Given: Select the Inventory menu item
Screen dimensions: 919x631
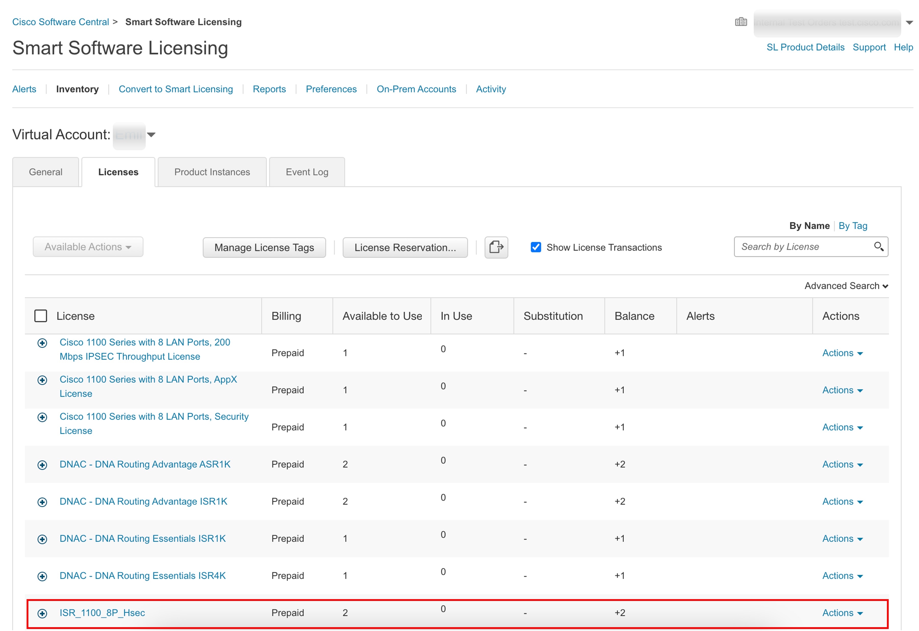Looking at the screenshot, I should pos(78,89).
